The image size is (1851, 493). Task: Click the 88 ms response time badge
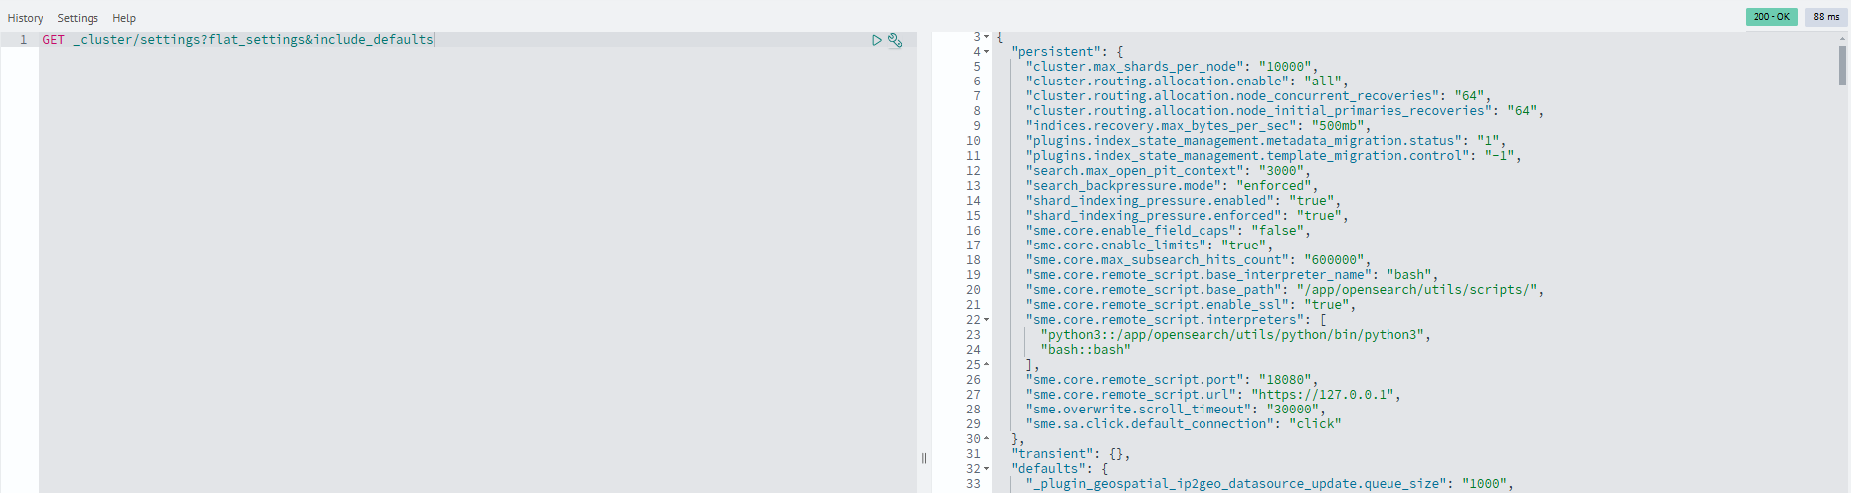point(1826,17)
